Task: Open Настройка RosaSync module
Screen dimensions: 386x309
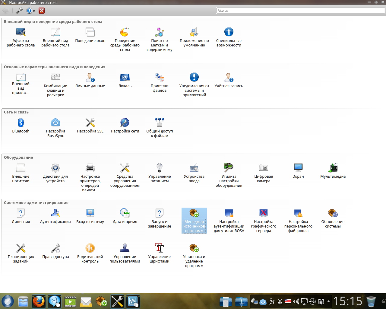Action: (x=55, y=123)
